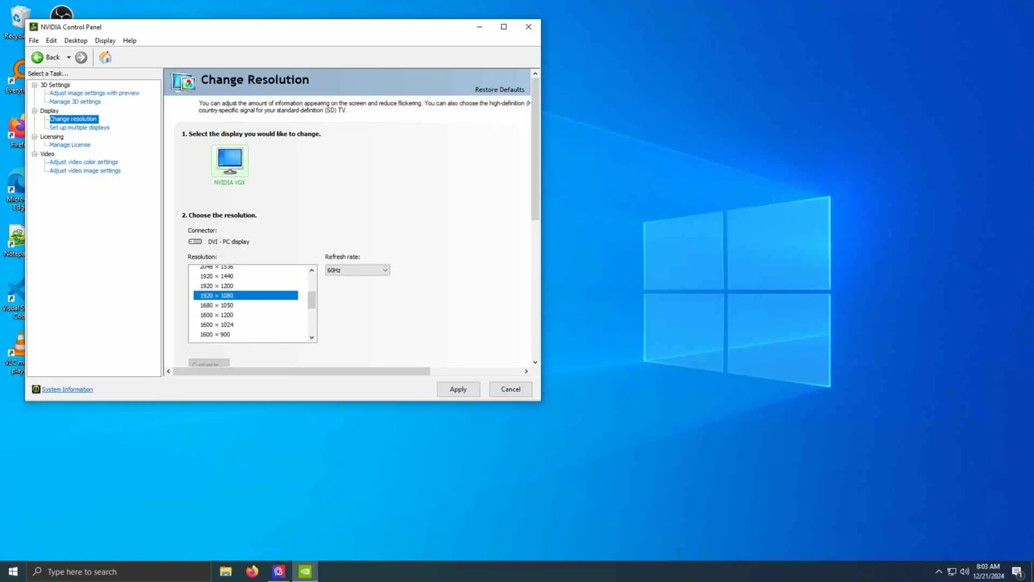Click the System Information icon
This screenshot has width=1034, height=582.
(36, 389)
